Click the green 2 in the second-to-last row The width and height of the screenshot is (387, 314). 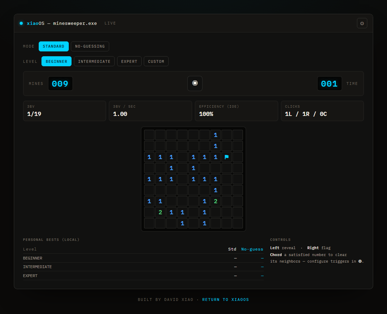click(x=160, y=212)
